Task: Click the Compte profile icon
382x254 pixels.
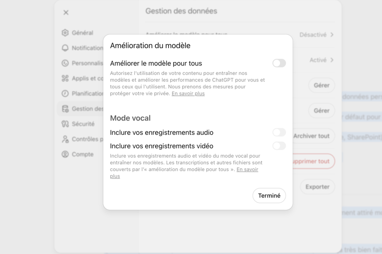Action: [x=65, y=154]
